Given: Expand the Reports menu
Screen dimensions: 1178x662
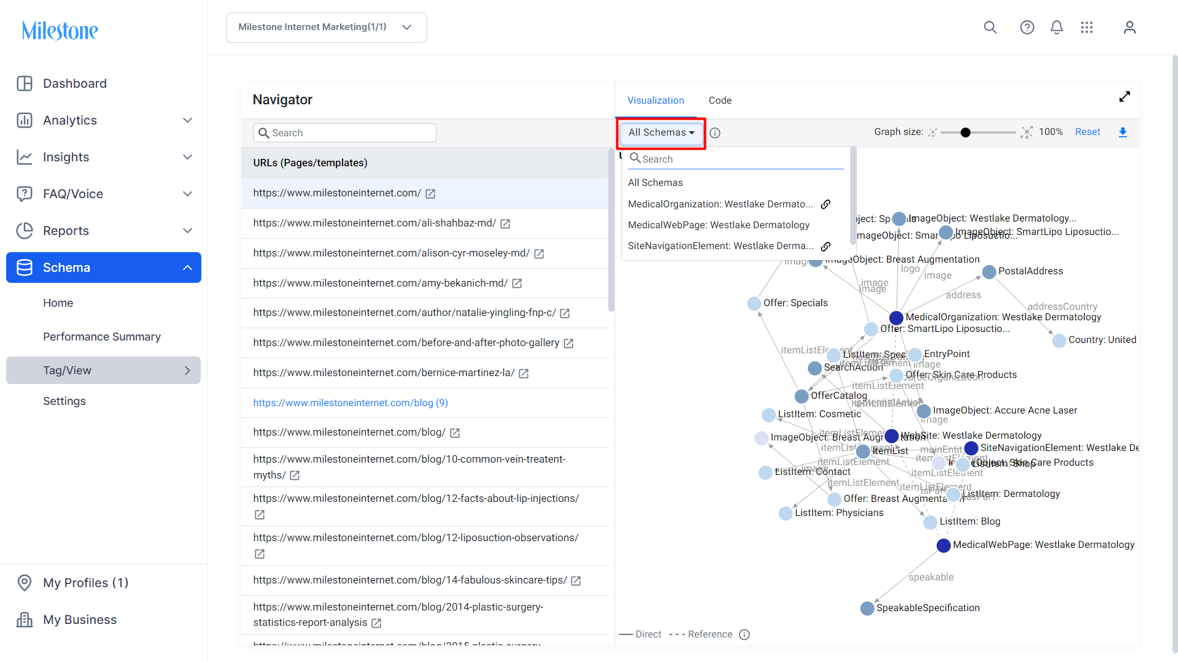Looking at the screenshot, I should pos(188,231).
